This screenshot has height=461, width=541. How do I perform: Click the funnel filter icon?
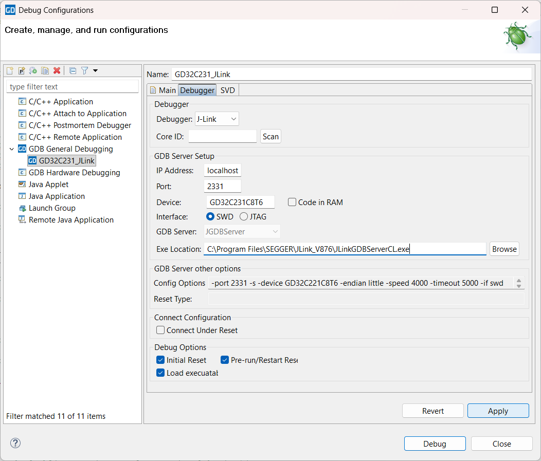(x=84, y=70)
